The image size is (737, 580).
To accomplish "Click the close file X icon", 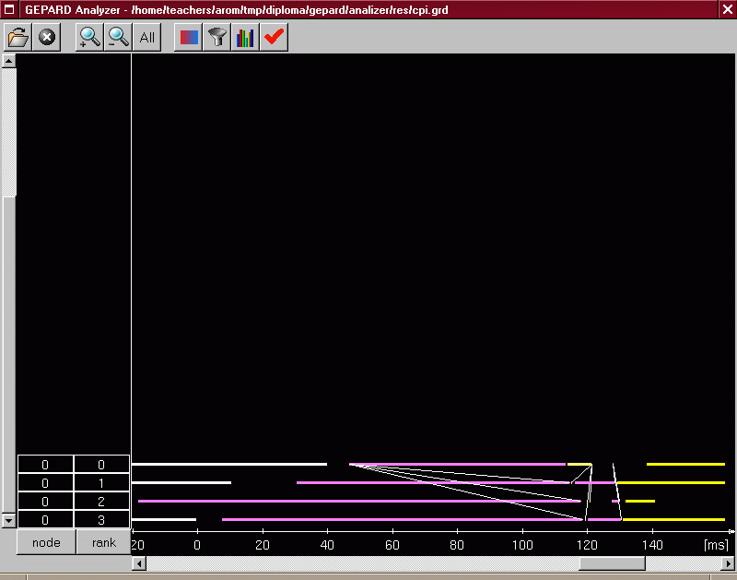I will pos(47,37).
